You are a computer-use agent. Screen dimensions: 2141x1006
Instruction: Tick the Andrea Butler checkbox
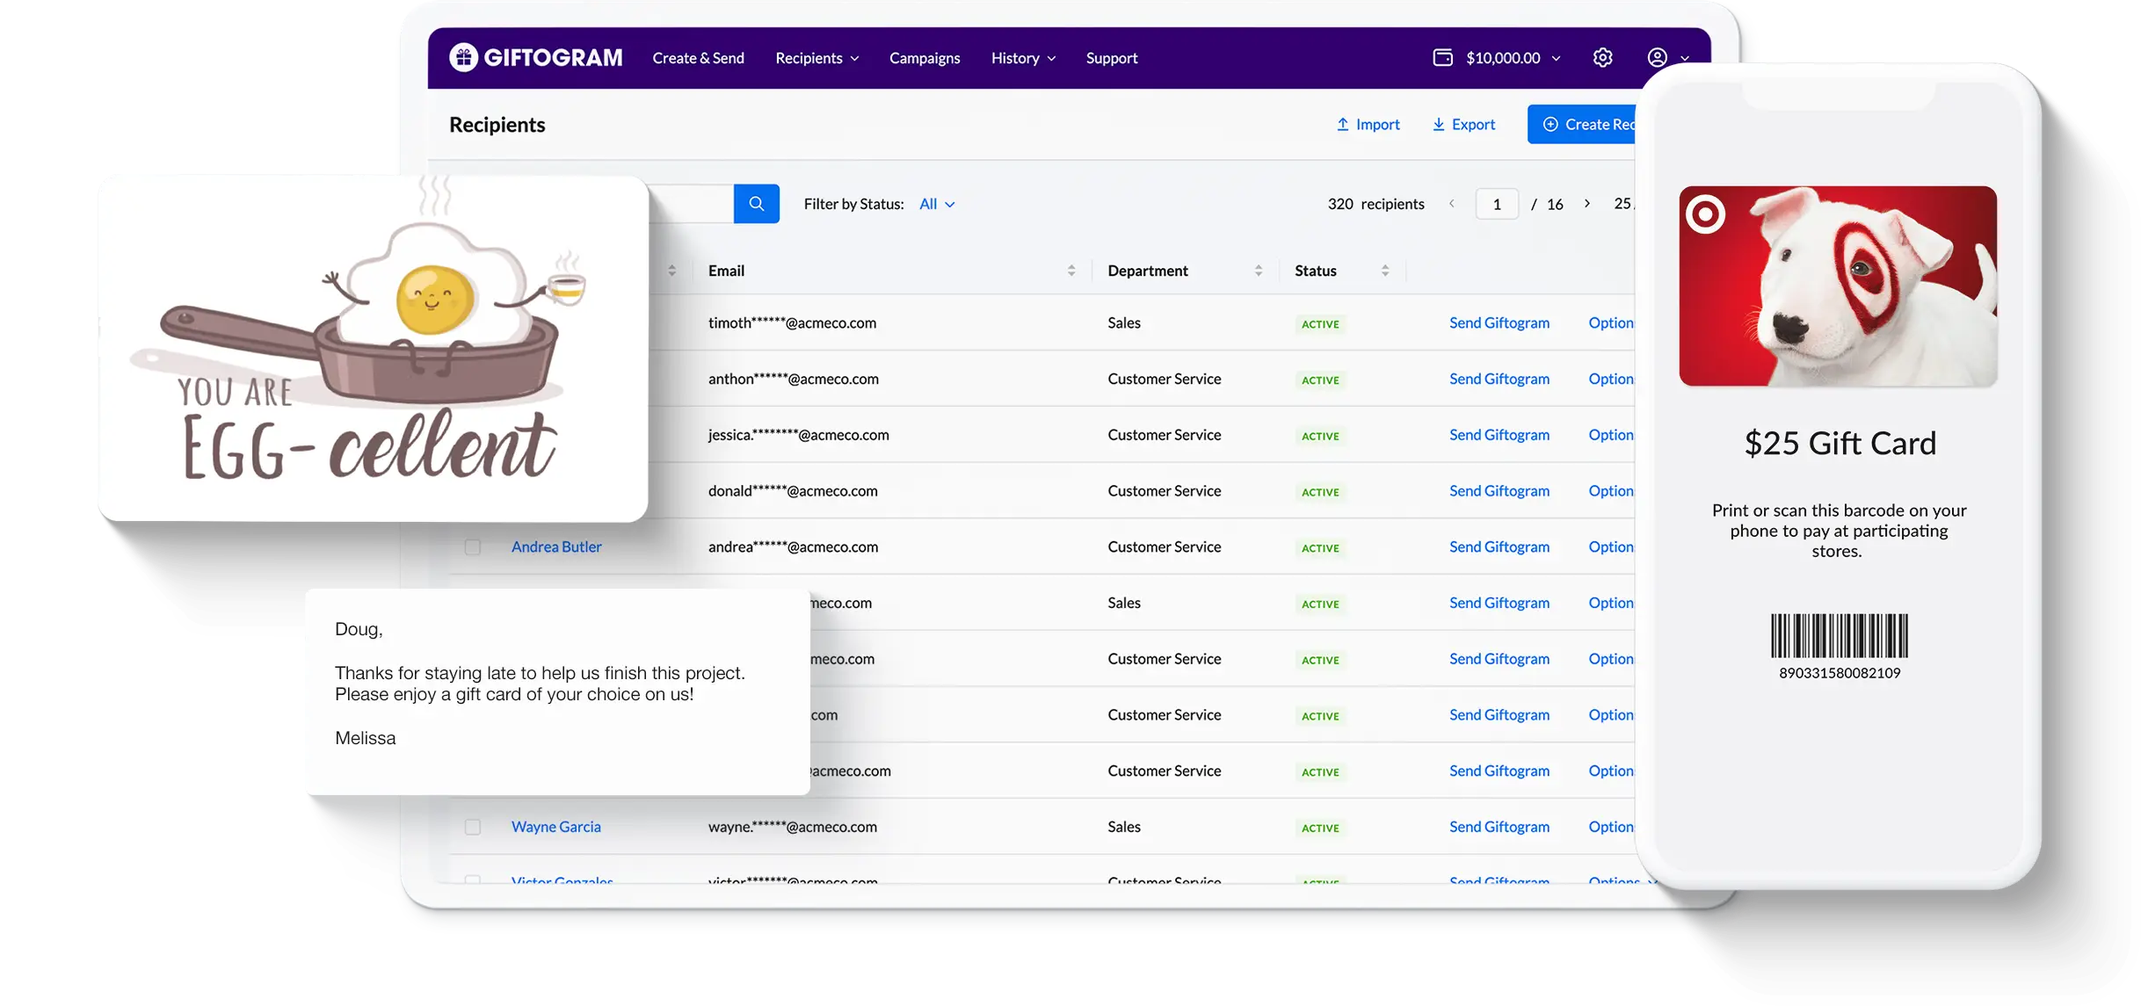tap(473, 547)
